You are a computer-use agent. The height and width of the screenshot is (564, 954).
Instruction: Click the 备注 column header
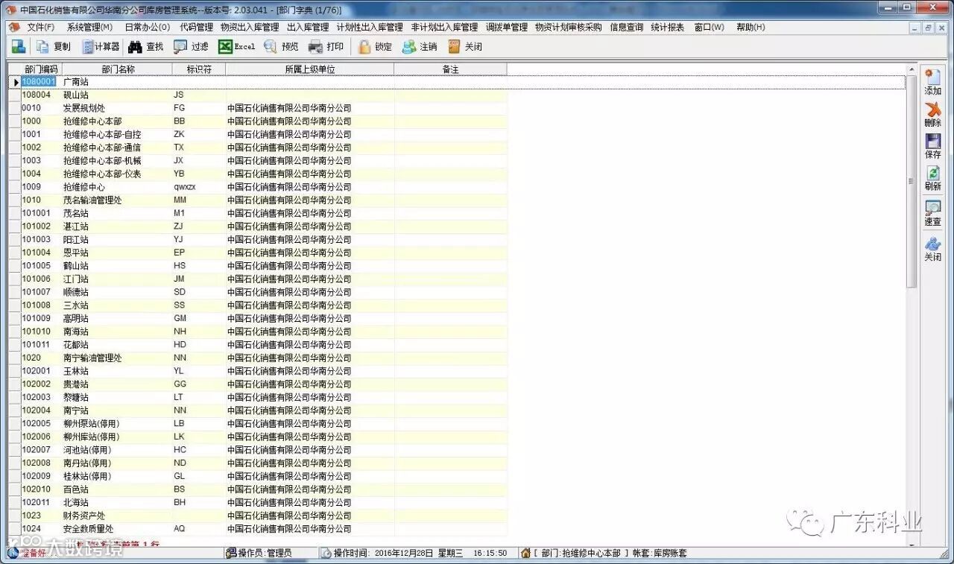point(450,69)
